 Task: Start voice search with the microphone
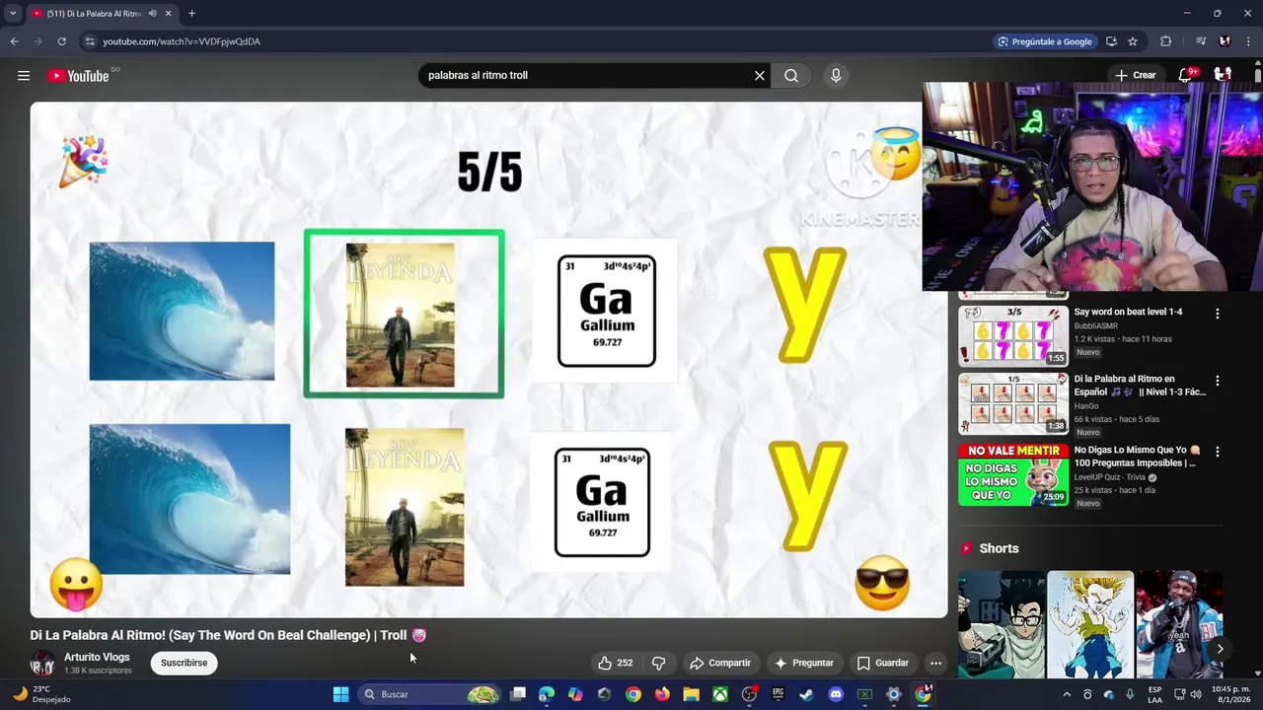pyautogui.click(x=836, y=76)
